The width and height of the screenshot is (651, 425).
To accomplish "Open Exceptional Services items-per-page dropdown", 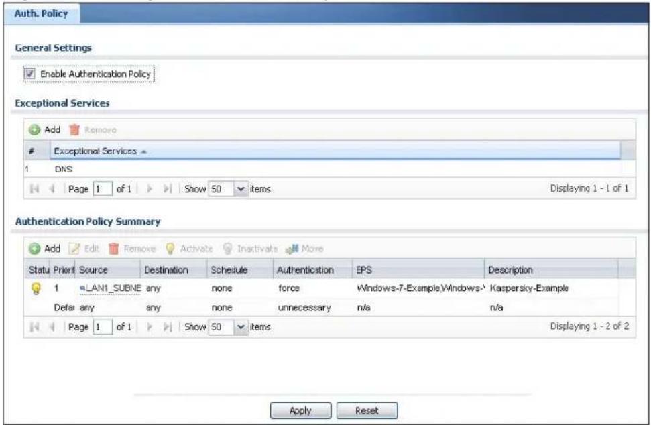I will [241, 189].
